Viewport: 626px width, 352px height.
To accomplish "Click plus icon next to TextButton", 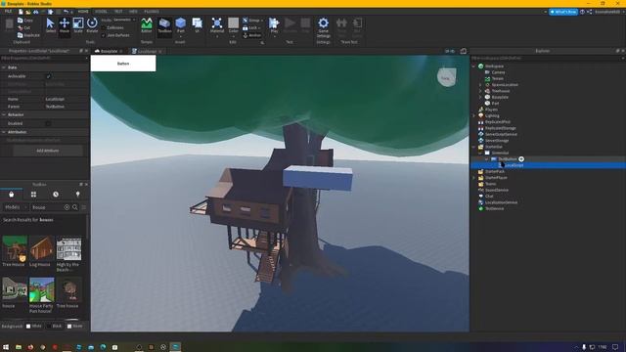I will pyautogui.click(x=521, y=158).
